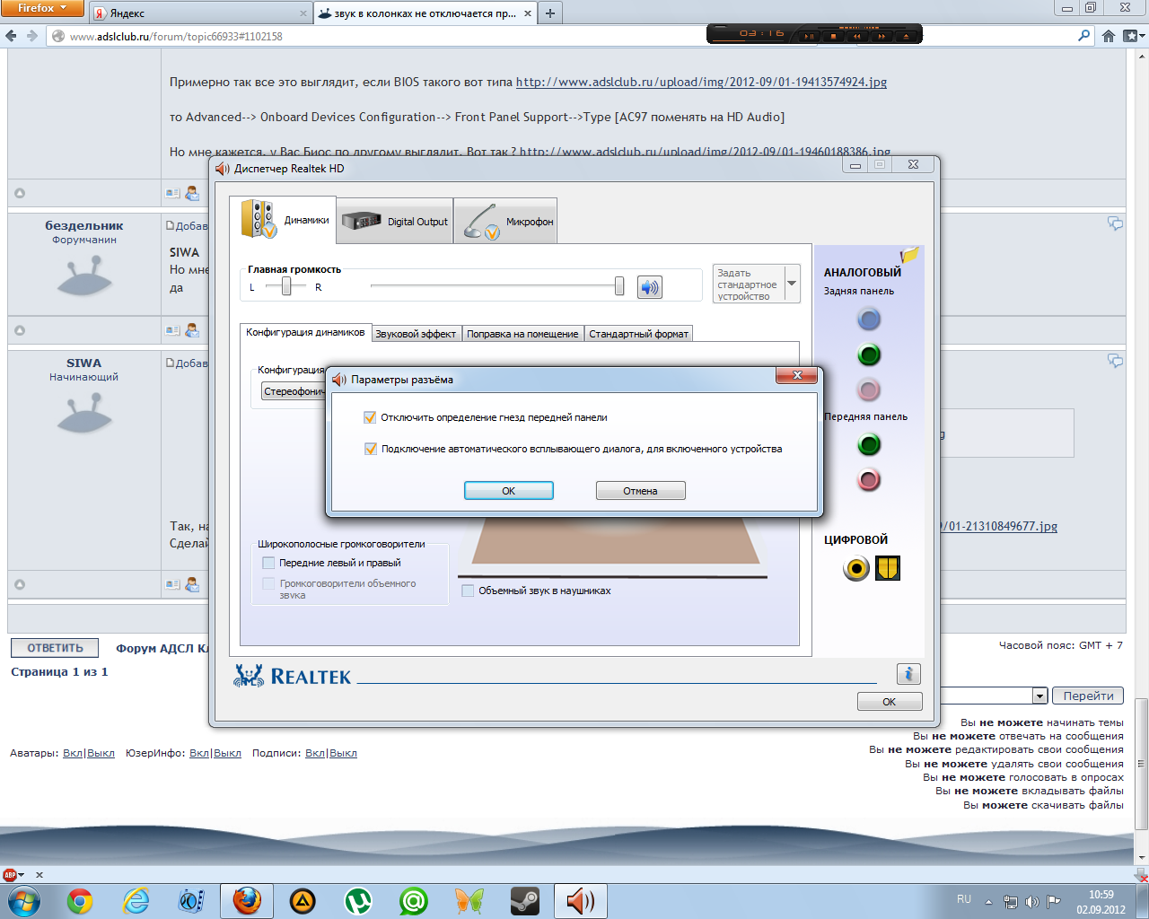Screen dimensions: 1149x919
Task: Open Mail.ru Agent from taskbar
Action: click(x=414, y=900)
